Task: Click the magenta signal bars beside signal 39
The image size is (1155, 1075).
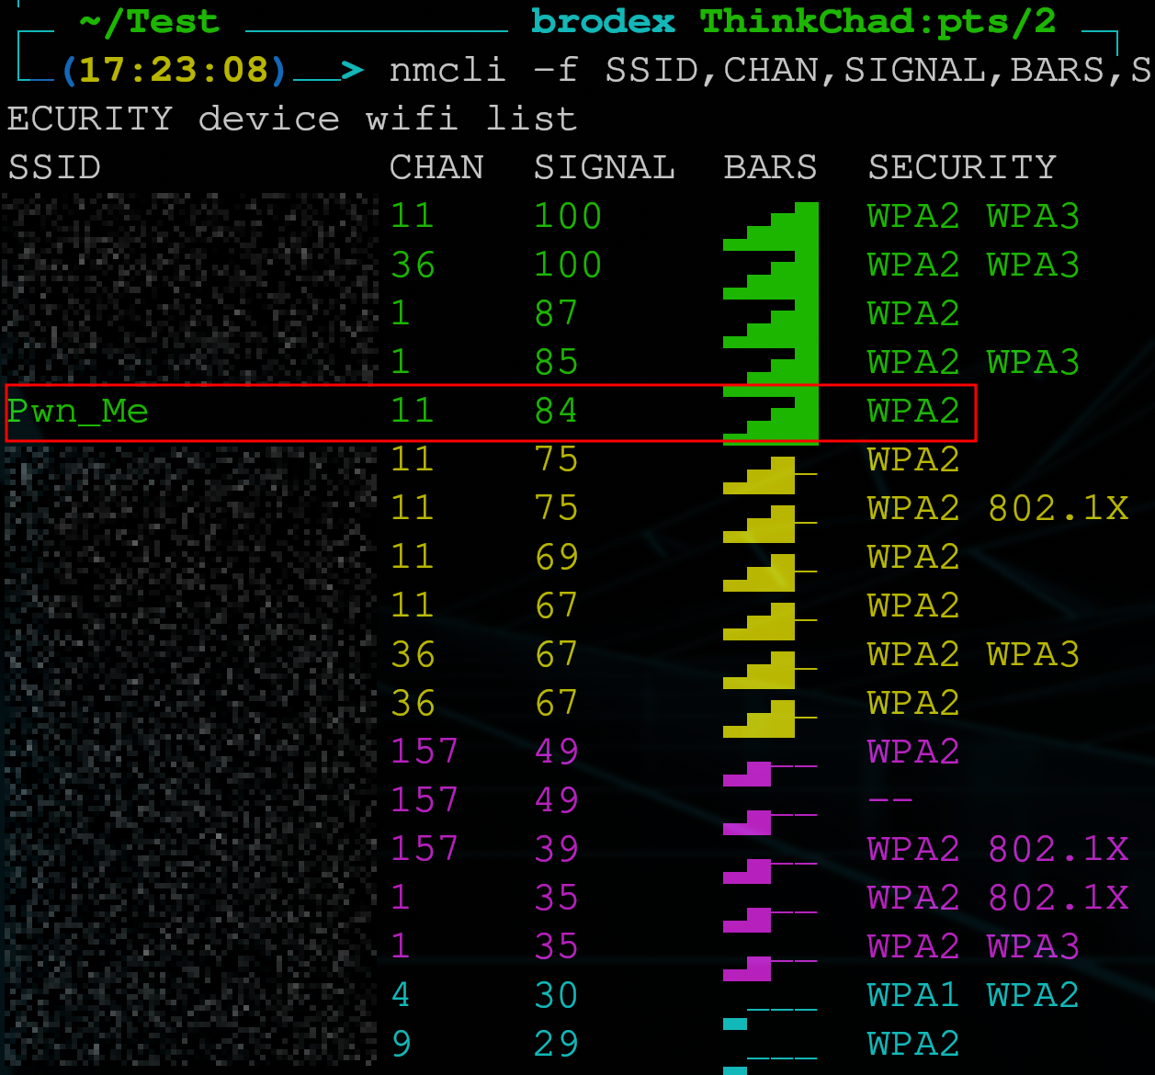Action: (770, 869)
